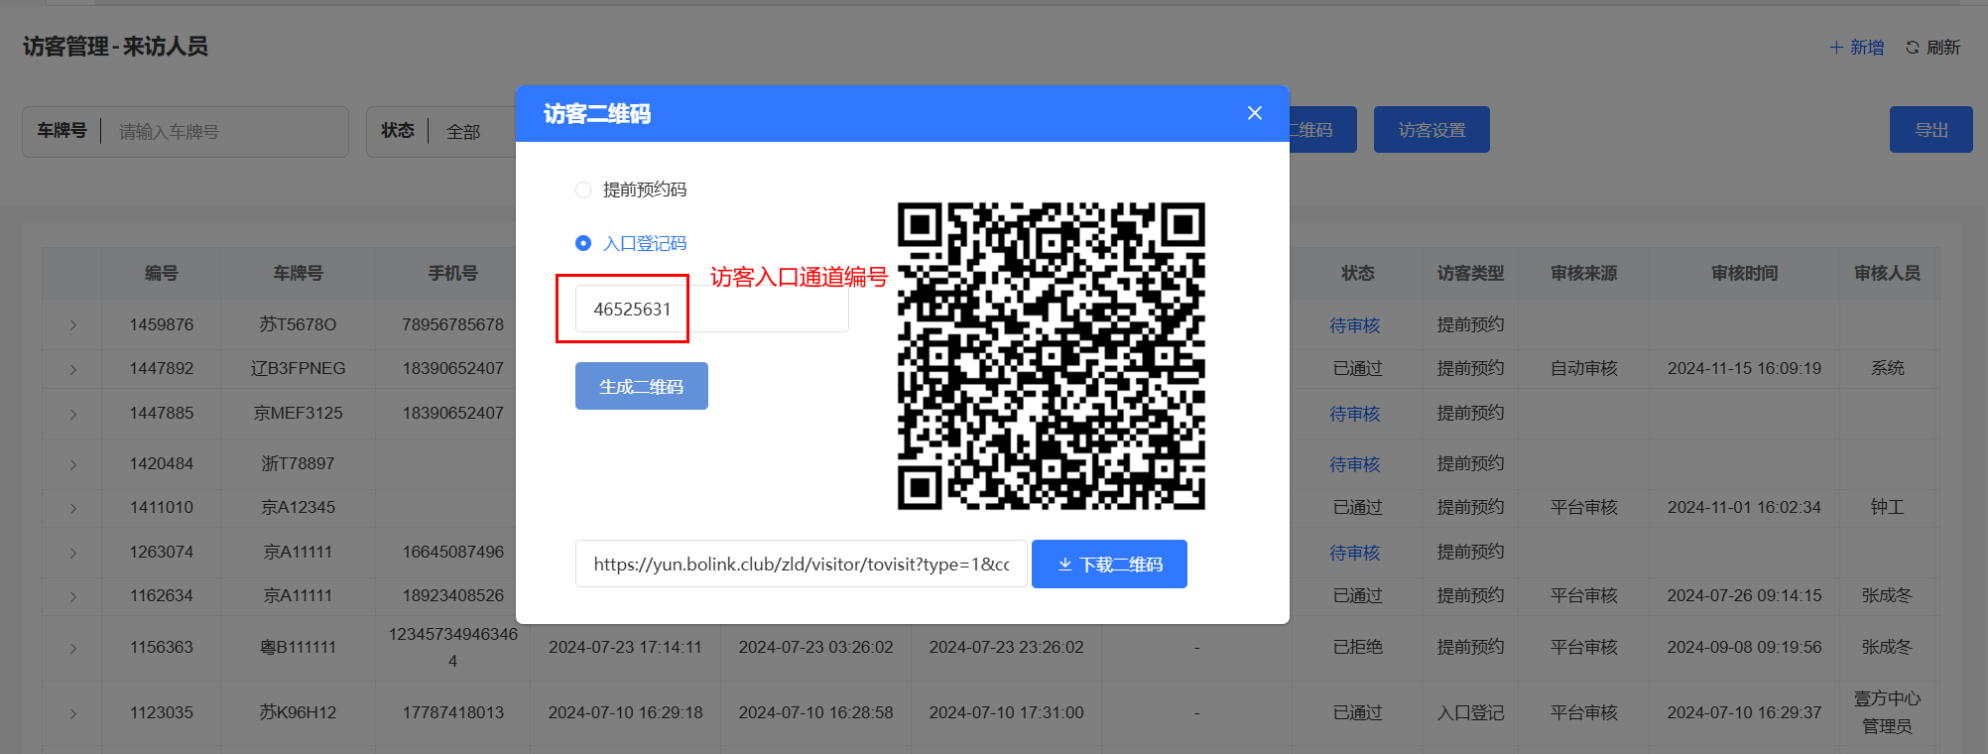
Task: Click the channel number input field containing 46525631
Action: [x=711, y=309]
